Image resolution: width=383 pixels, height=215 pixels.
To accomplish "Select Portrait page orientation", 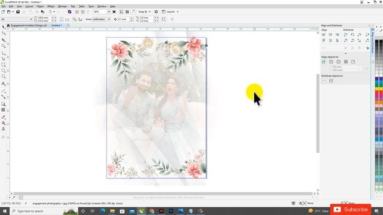I will (61, 19).
